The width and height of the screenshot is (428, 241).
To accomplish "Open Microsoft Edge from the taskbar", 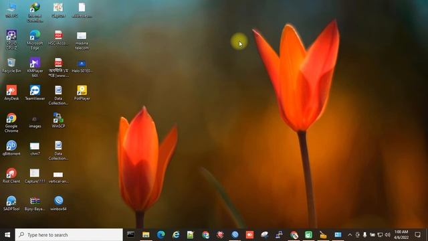I will coord(160,235).
